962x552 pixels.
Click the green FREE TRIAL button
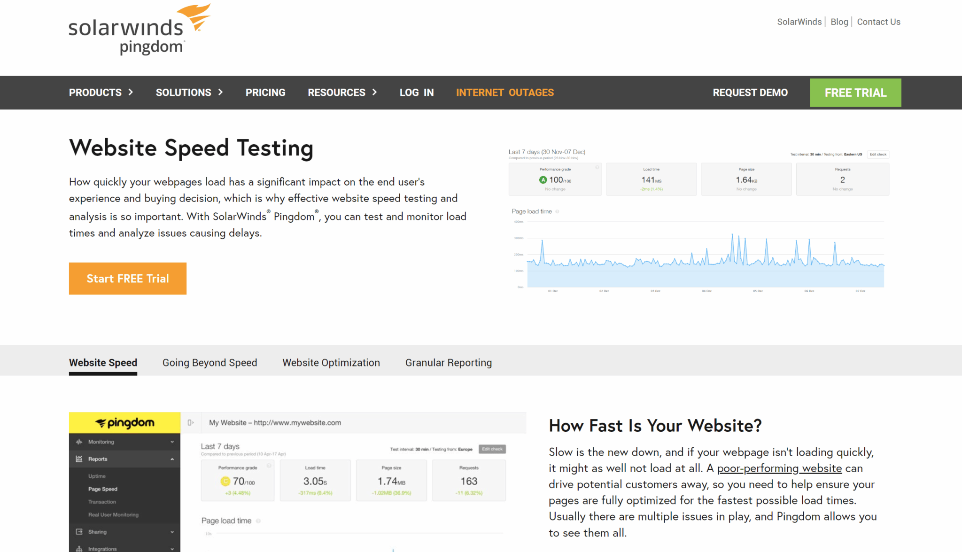point(855,93)
